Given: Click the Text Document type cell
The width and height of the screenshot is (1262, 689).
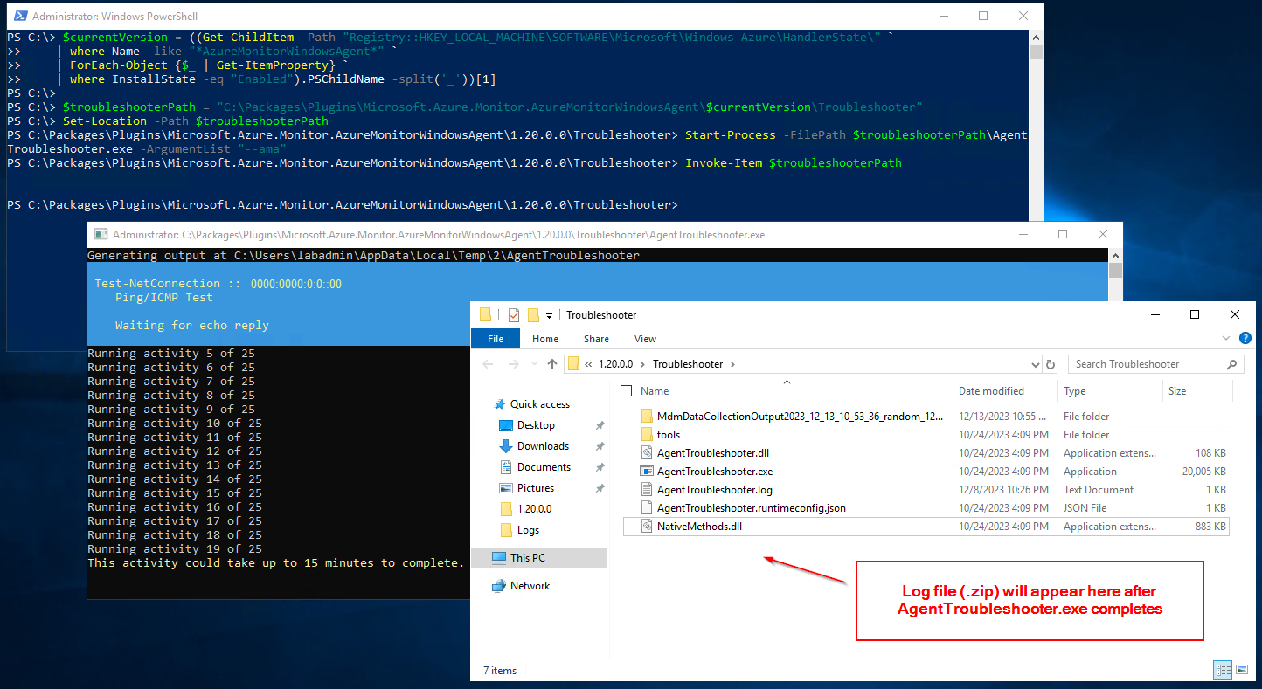Looking at the screenshot, I should pos(1099,490).
